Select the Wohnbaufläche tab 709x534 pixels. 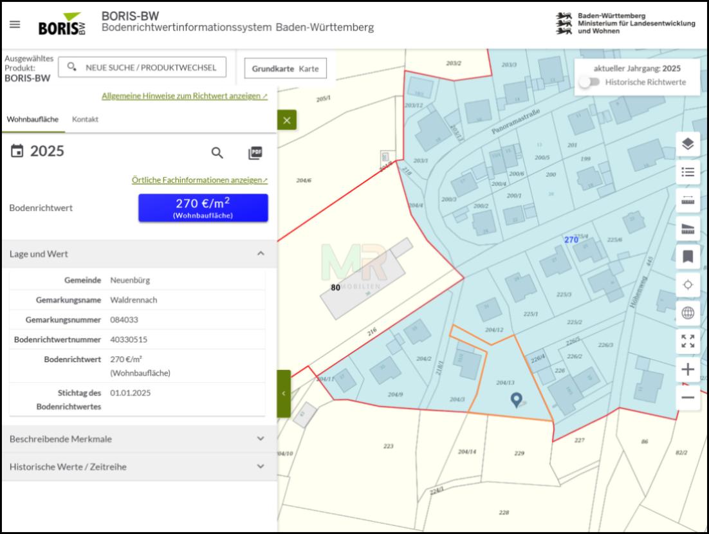(x=33, y=120)
